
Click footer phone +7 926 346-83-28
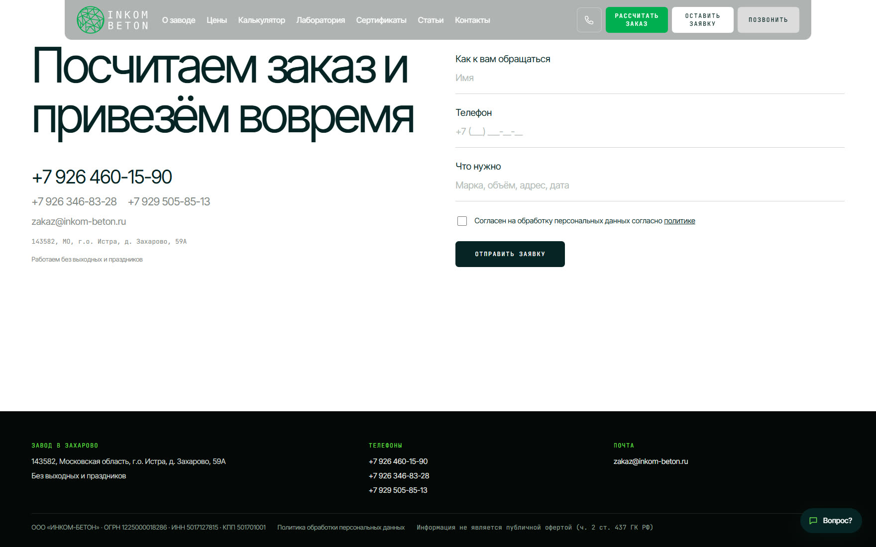click(x=399, y=476)
